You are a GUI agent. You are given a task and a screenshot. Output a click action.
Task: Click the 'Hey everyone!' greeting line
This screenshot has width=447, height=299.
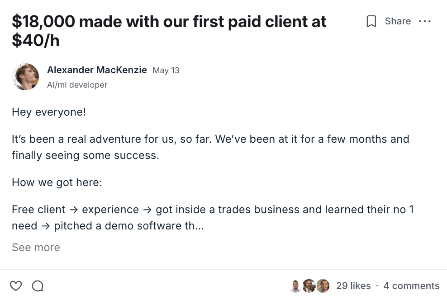(x=49, y=112)
